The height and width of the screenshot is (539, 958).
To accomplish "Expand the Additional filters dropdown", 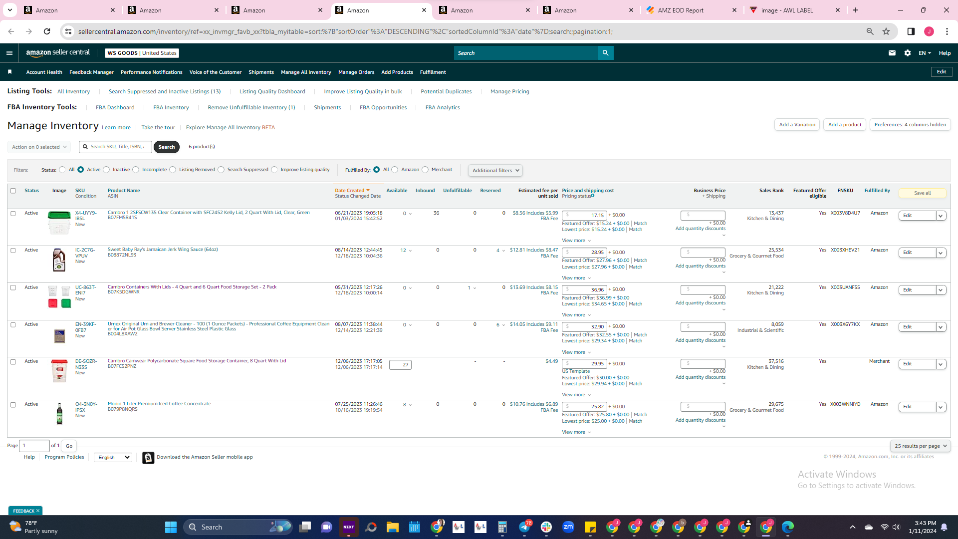I will point(495,171).
